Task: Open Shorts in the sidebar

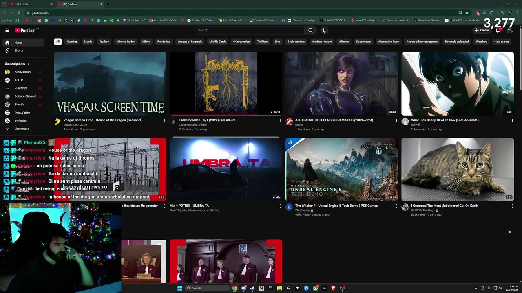Action: (x=22, y=50)
